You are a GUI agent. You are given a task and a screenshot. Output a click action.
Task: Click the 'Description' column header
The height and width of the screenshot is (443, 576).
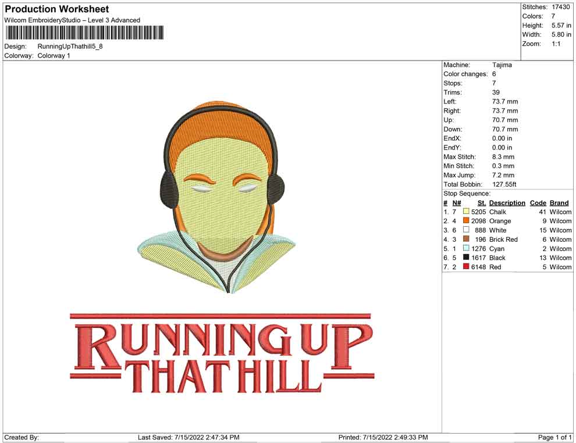tap(507, 202)
